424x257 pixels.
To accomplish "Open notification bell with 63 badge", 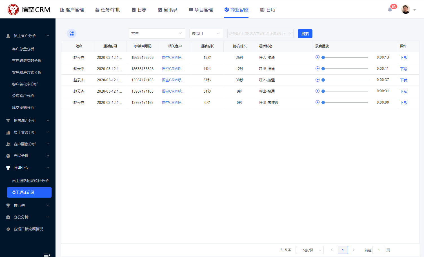I will pos(390,10).
